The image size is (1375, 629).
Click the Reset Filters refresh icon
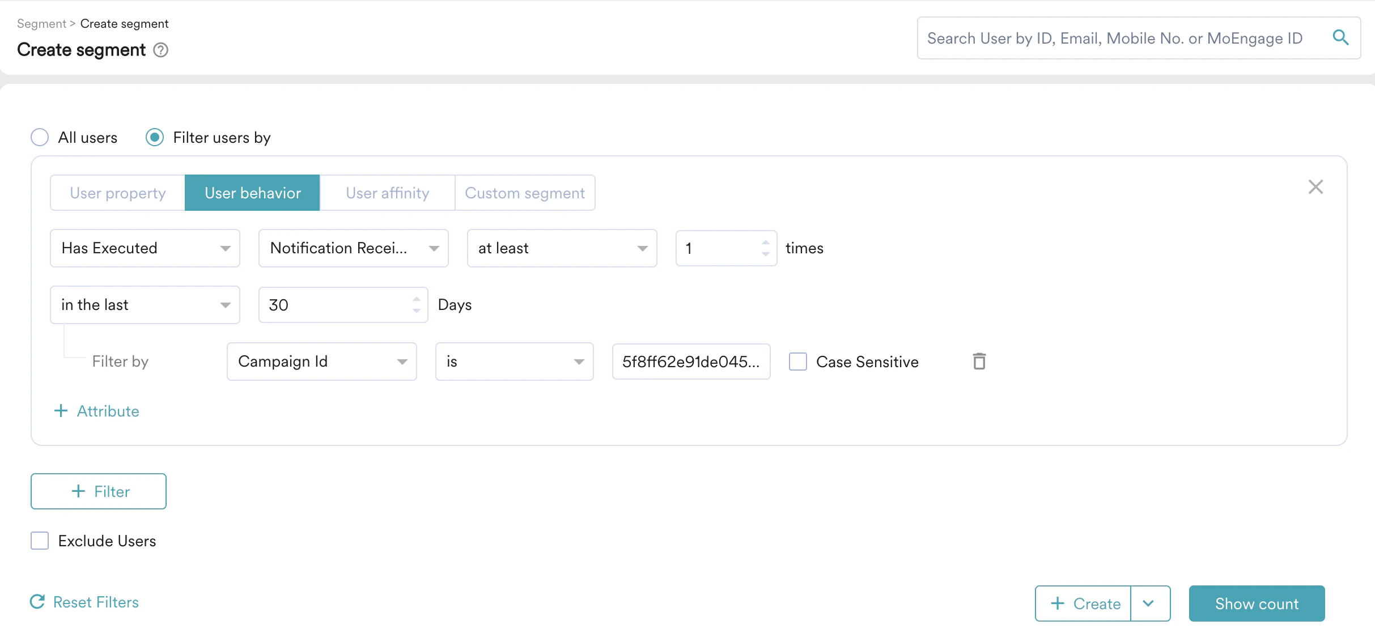tap(37, 602)
